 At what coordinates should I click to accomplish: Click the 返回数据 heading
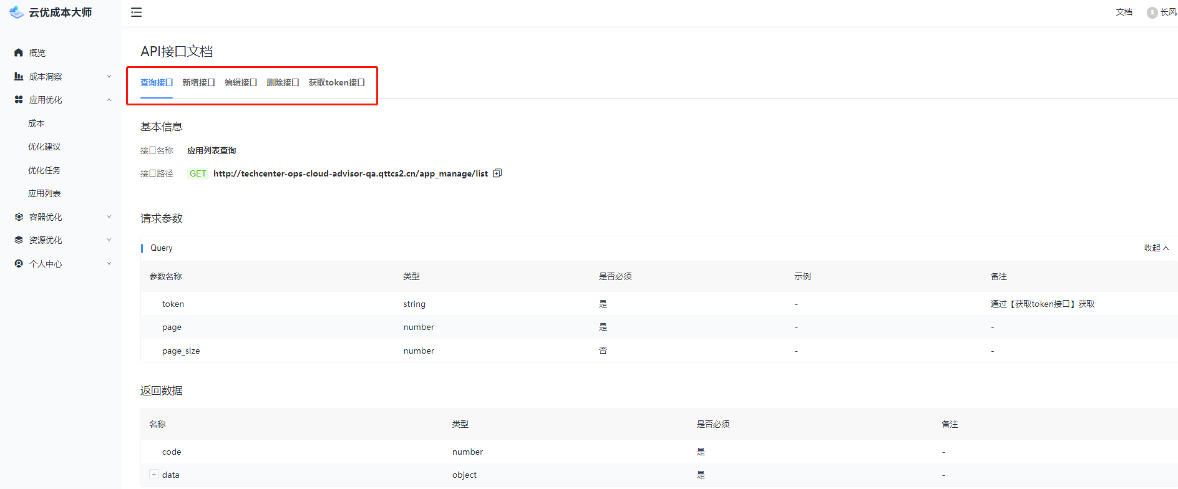point(162,390)
